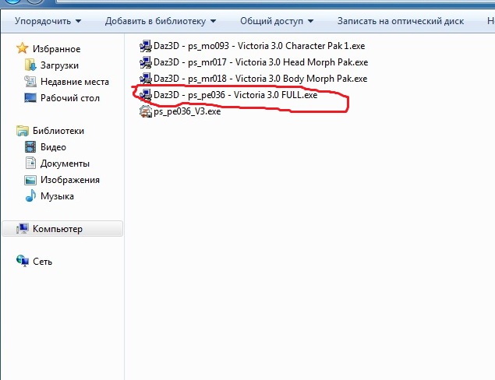Click installer icon of ps_pe036_V3.exe
Viewport: 495px width, 380px height.
coord(146,111)
